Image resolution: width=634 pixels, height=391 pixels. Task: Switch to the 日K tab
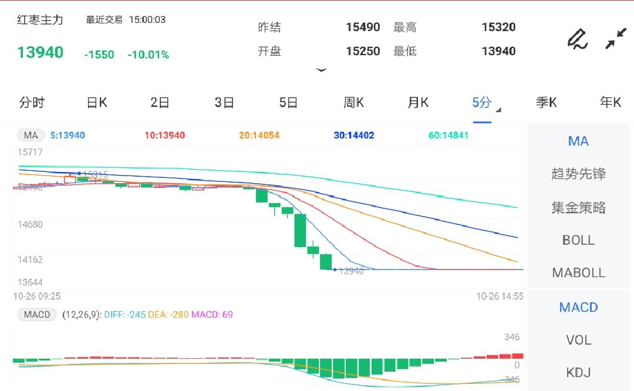coord(97,102)
